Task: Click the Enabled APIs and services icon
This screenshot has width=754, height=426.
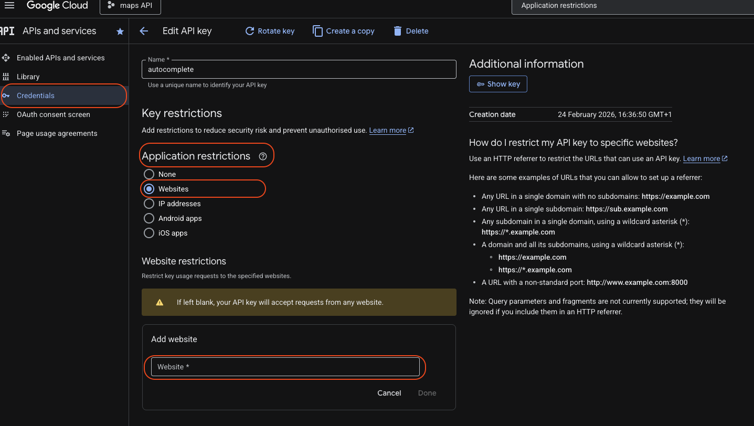Action: [x=6, y=58]
